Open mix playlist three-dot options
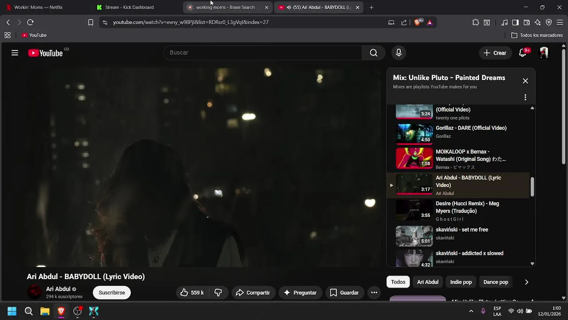568x320 pixels. [525, 97]
